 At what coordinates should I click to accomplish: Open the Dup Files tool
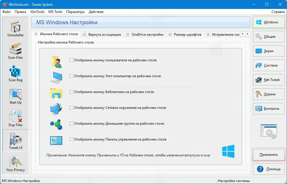[x=16, y=119]
